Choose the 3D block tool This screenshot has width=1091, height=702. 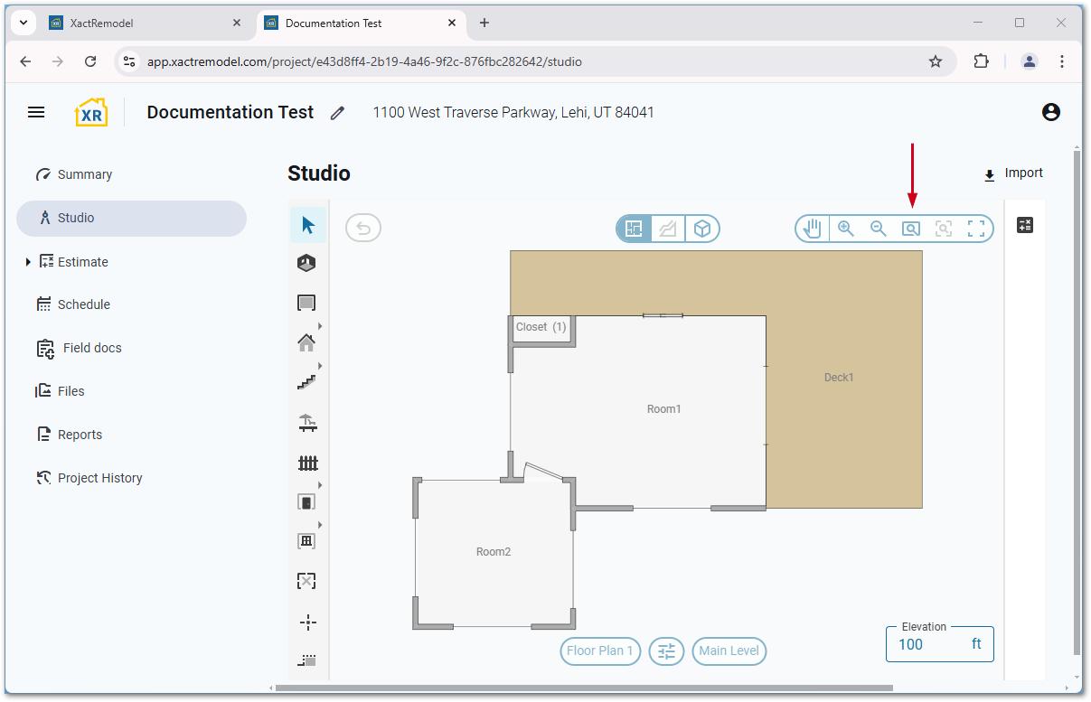point(307,263)
